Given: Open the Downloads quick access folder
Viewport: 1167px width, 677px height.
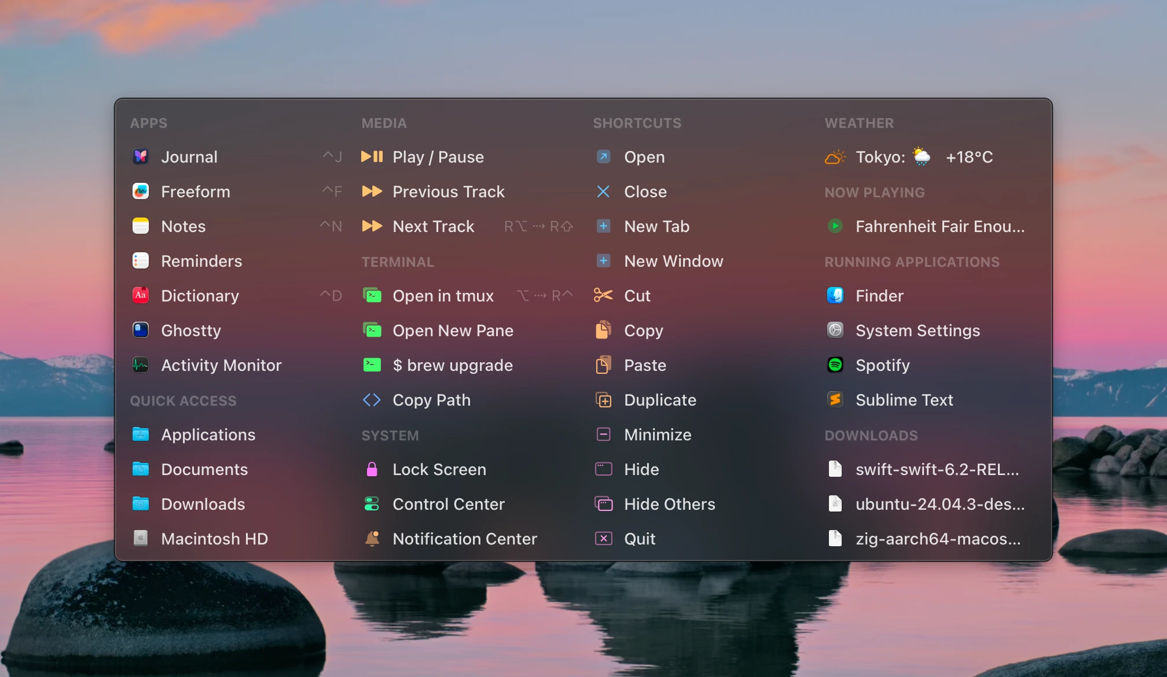Looking at the screenshot, I should pos(203,504).
